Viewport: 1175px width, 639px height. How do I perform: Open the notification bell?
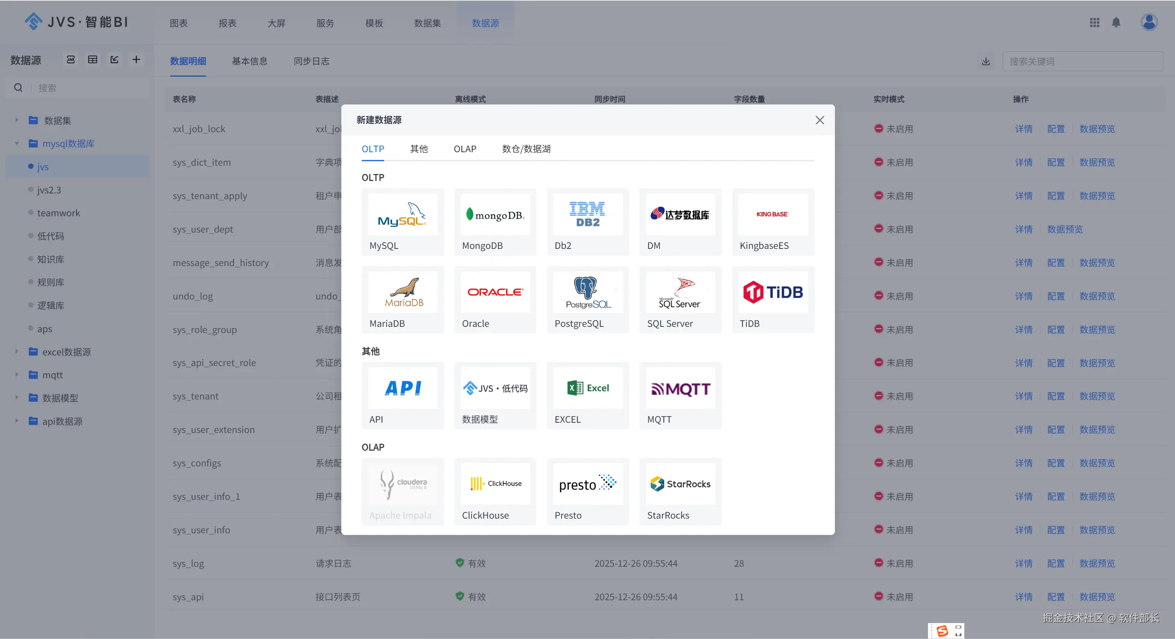click(1116, 22)
